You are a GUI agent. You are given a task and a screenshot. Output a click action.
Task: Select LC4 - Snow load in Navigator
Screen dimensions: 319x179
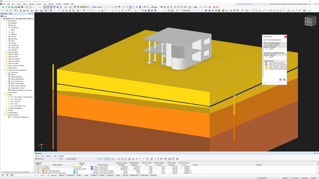14,104
